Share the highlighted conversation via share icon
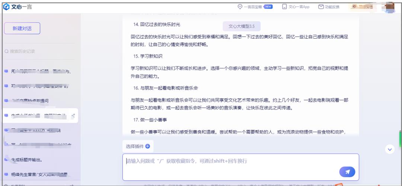 [73, 115]
